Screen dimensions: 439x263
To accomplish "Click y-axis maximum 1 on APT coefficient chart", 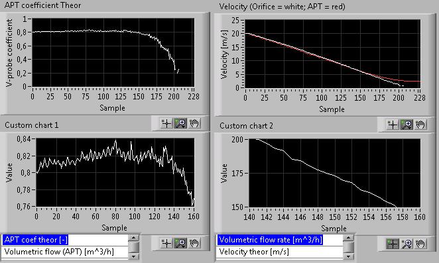I will tap(25, 19).
